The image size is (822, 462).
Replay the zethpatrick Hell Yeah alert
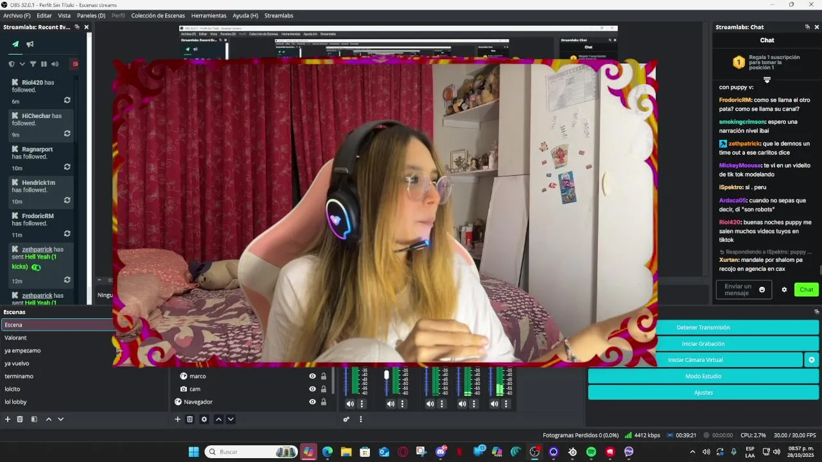[67, 280]
